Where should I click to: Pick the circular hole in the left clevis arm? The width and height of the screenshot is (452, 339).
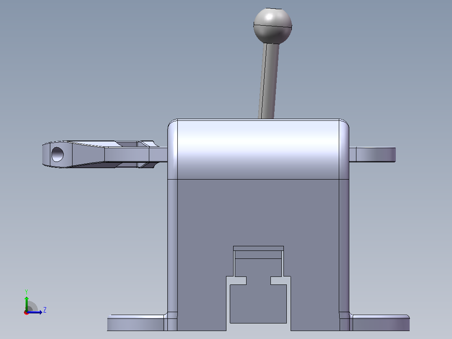point(57,154)
